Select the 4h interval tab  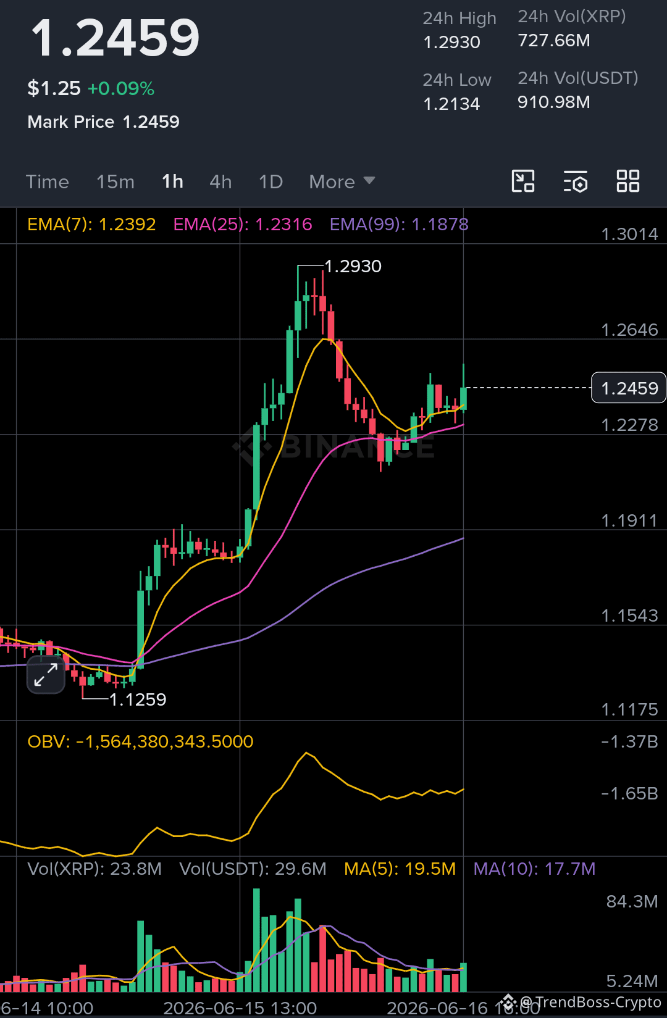pos(220,182)
